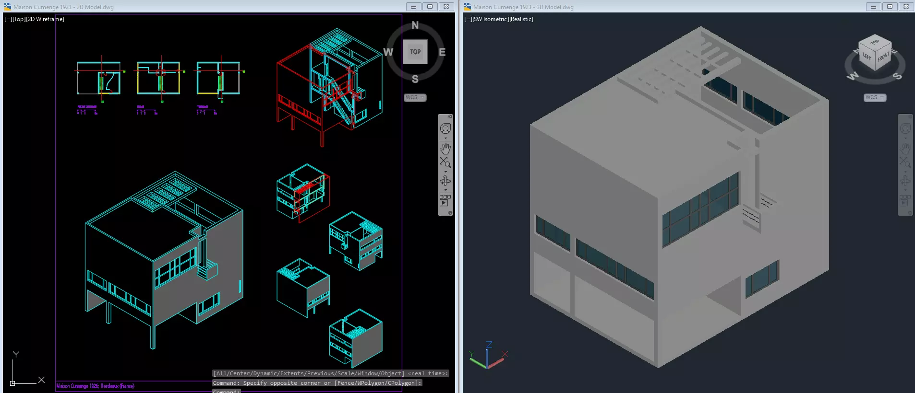
Task: Activate Zoom Extents in 3D Model navigation bar
Action: (905, 162)
